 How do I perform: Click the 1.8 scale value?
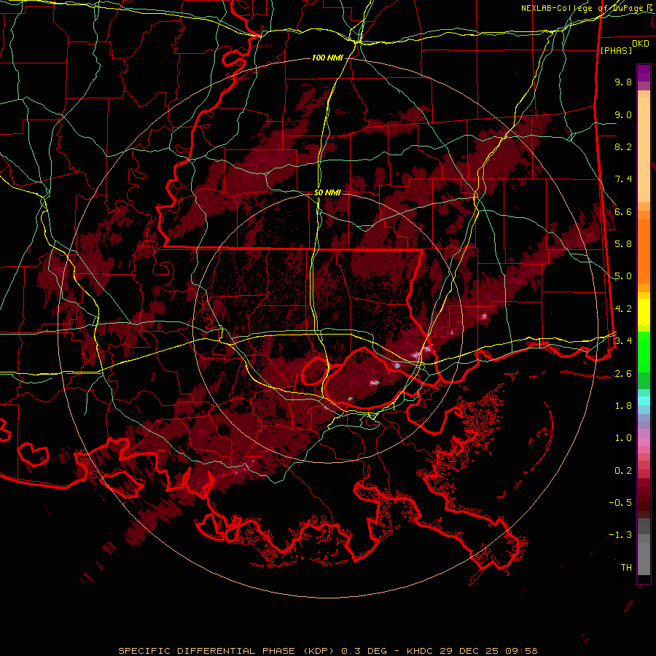623,406
